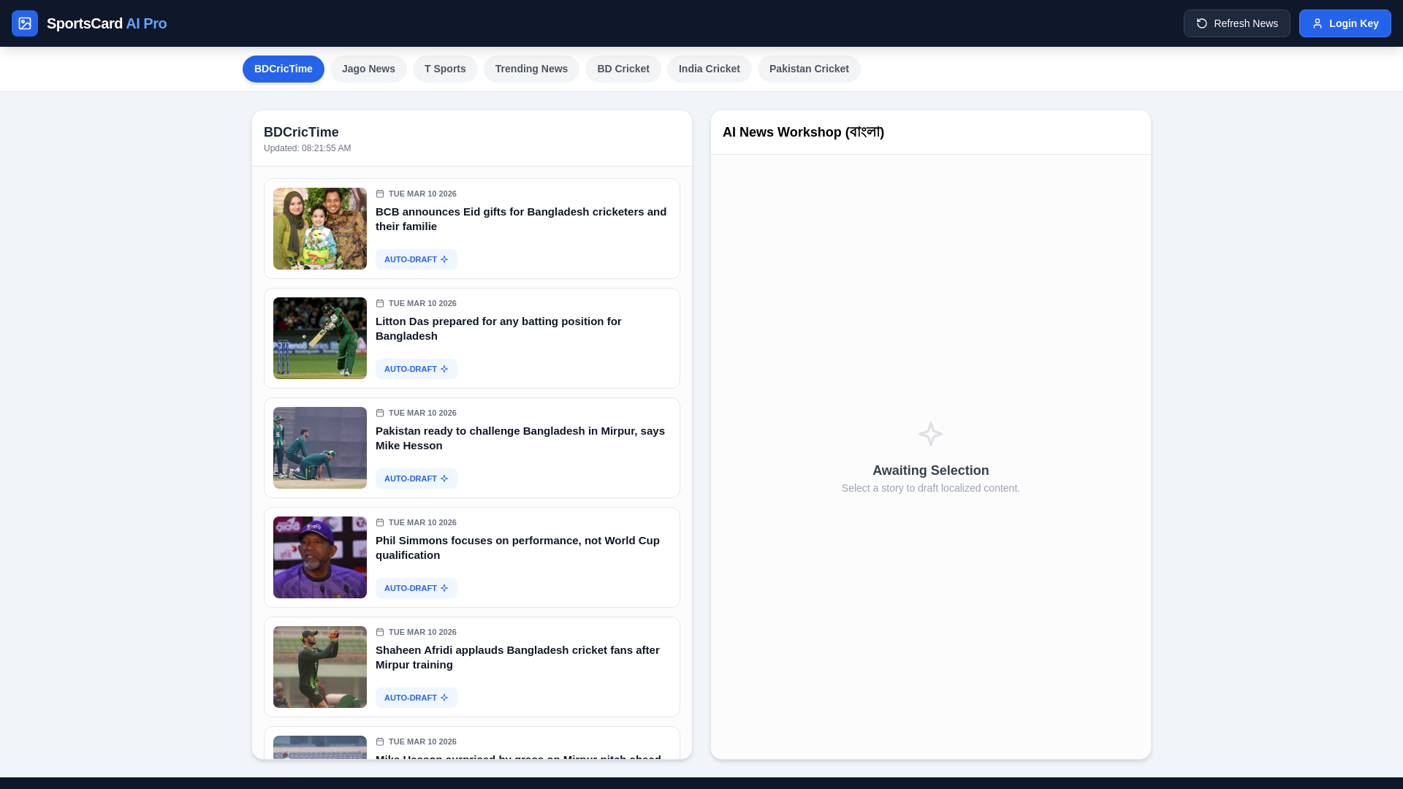Screen dimensions: 1403x789
Task: Open the Pakistan players training thumbnail
Action: point(320,448)
